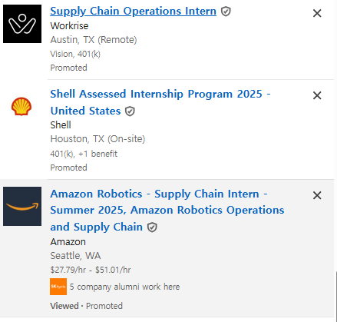Click the Austin, TX (Remote) location text
Image resolution: width=337 pixels, height=322 pixels.
point(94,40)
